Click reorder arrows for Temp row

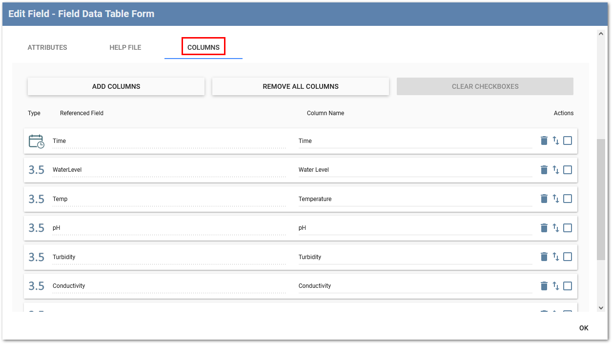click(556, 199)
